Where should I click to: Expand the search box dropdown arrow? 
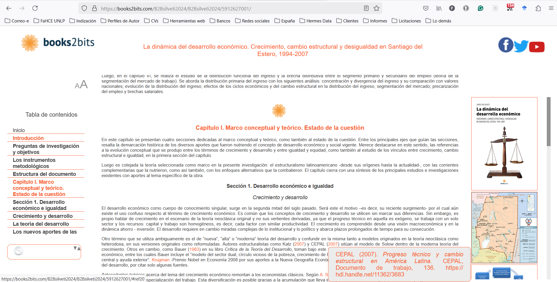coord(77,248)
